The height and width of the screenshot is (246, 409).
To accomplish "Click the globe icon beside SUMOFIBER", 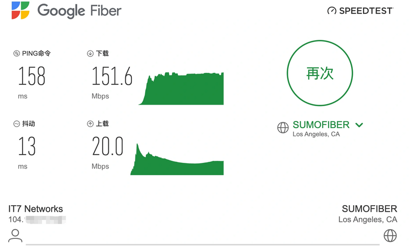I will tap(283, 128).
